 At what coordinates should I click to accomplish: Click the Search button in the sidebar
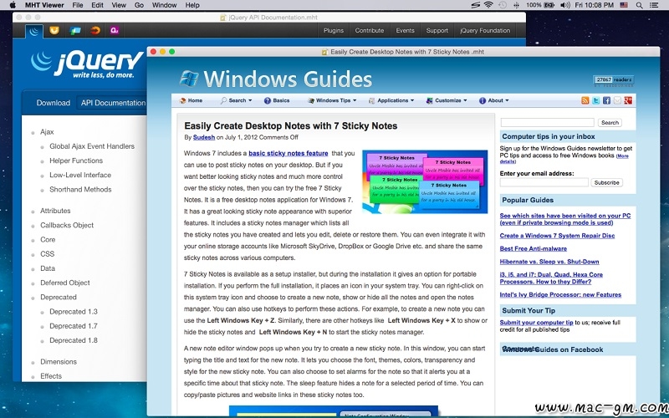pos(610,122)
